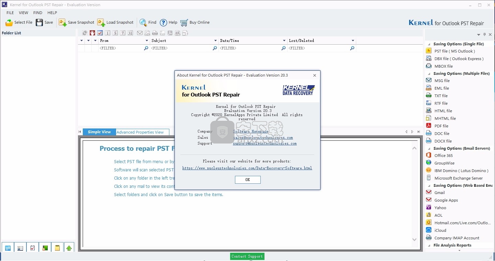This screenshot has height=261, width=495.
Task: Open the Find magnifier tool
Action: click(x=143, y=22)
